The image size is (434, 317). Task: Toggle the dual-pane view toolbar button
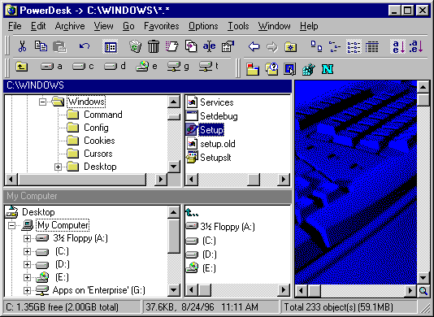111,47
